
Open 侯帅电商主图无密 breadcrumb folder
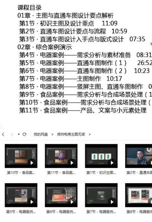click(71, 134)
